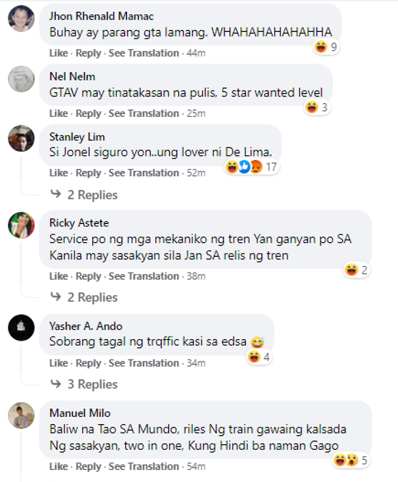Like Yasher A. Ando's traffic comment
This screenshot has height=482, width=398.
click(58, 363)
